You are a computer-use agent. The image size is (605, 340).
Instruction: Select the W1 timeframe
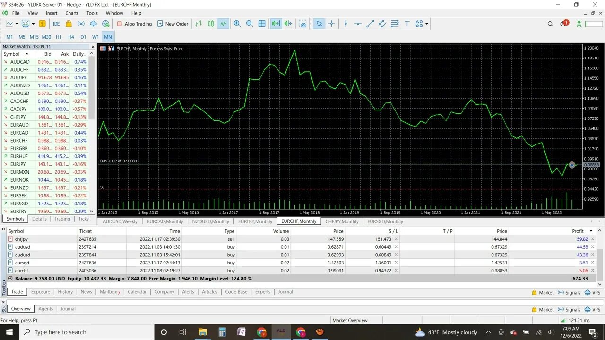[95, 37]
